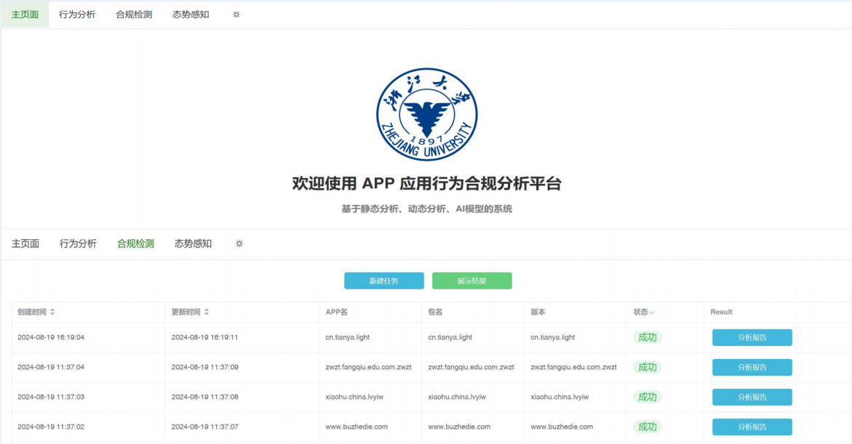
Task: Open 分析报告 for the zwzt.fangqiu.edu.com.zwzt row
Action: pos(752,368)
